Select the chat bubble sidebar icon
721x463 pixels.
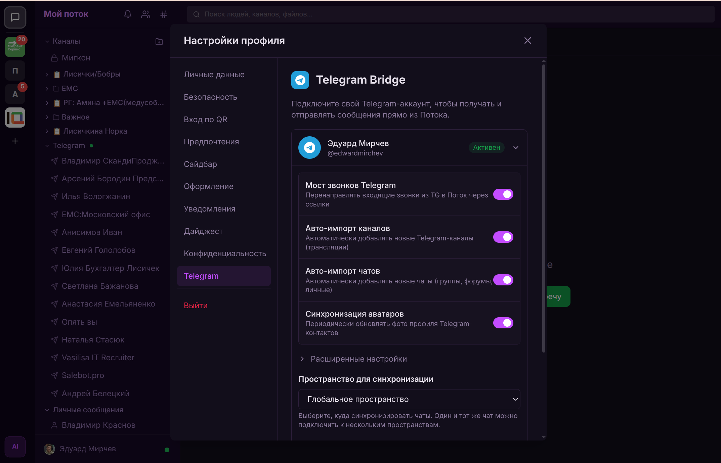(x=15, y=17)
